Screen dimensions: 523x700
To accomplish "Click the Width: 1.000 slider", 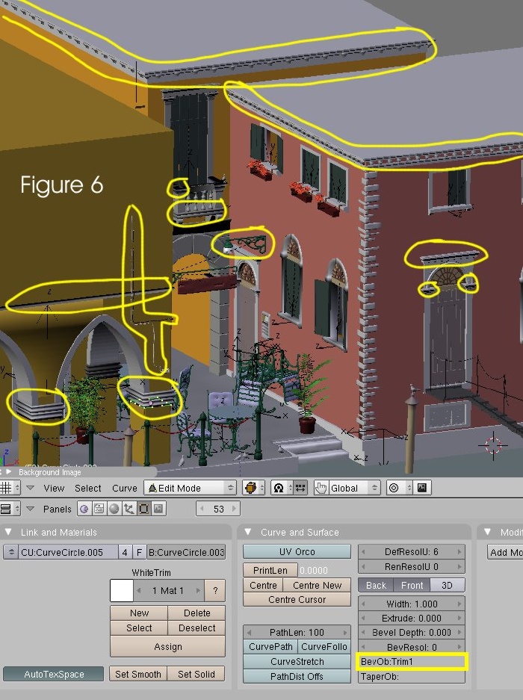I will coord(412,604).
